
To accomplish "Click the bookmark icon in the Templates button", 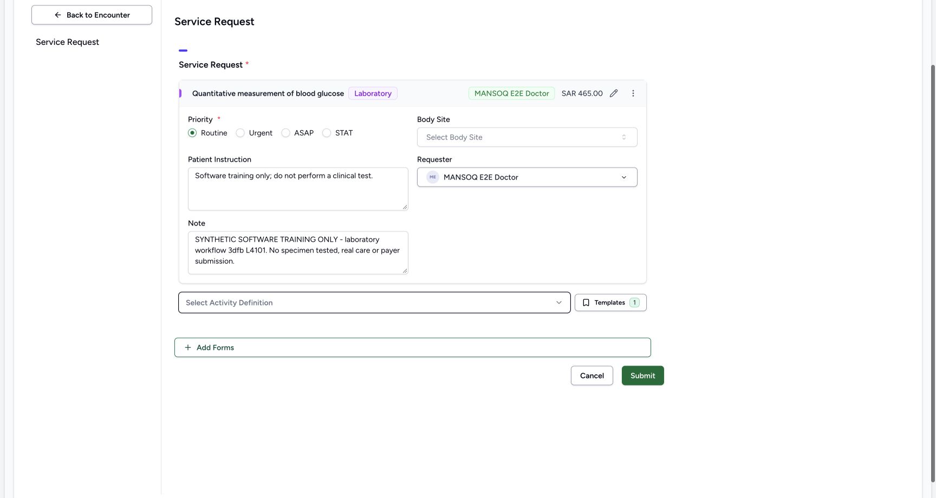I will (x=586, y=303).
